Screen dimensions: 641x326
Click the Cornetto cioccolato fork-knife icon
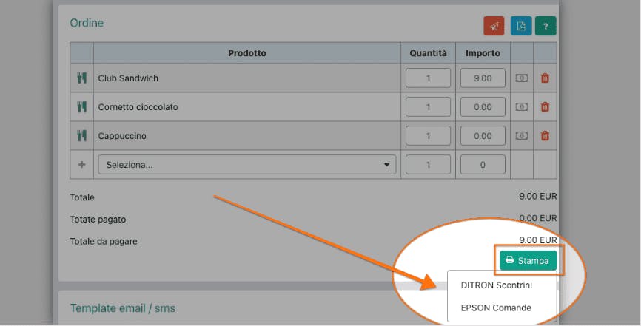point(81,107)
